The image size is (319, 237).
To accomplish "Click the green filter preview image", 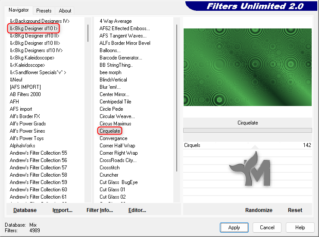I will pyautogui.click(x=247, y=67).
